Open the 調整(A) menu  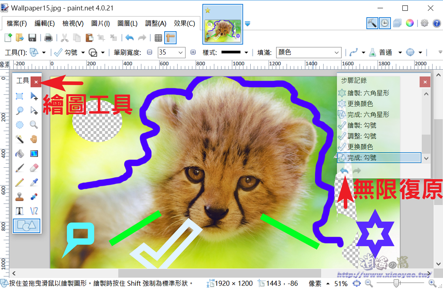[x=156, y=23]
